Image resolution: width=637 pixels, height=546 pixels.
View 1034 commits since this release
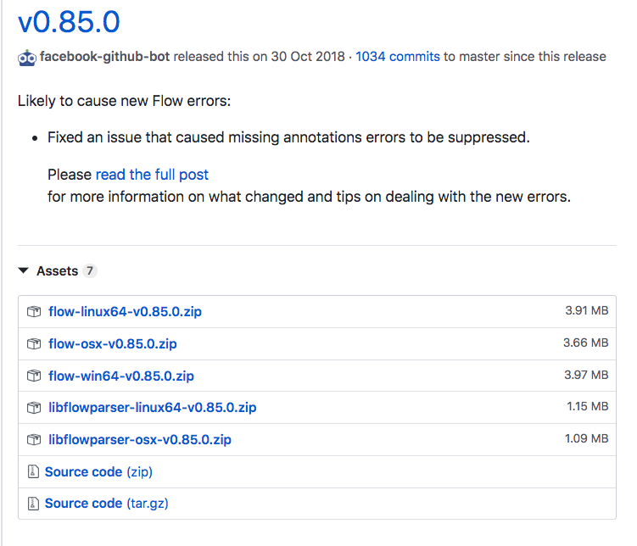398,57
